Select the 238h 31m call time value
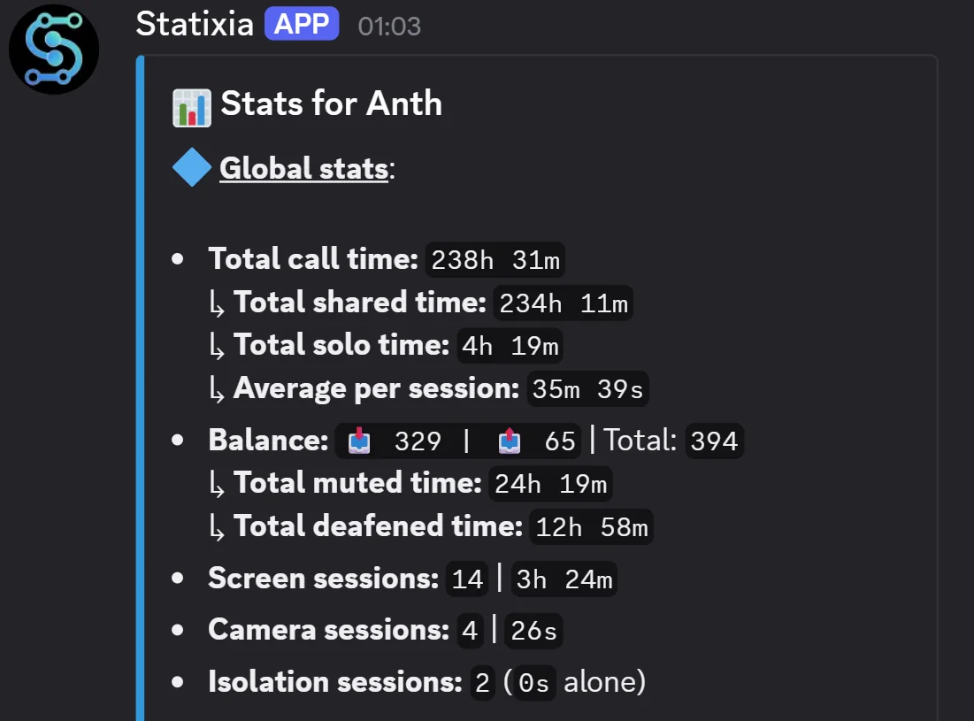The width and height of the screenshot is (974, 721). [494, 259]
